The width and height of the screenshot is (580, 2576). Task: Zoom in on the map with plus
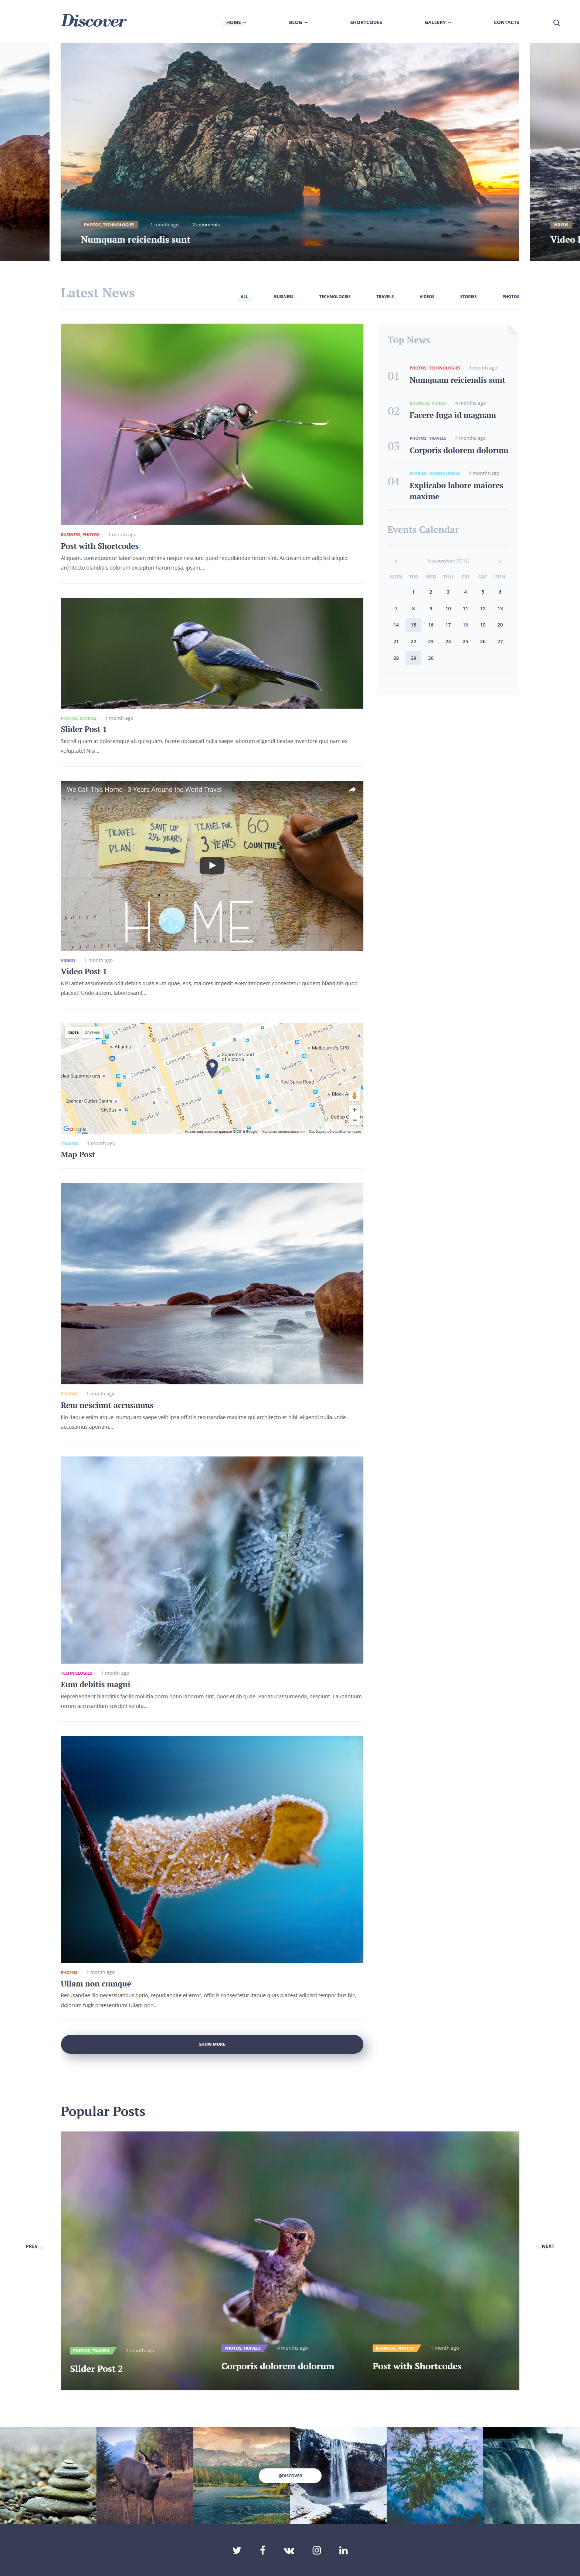coord(354,1109)
